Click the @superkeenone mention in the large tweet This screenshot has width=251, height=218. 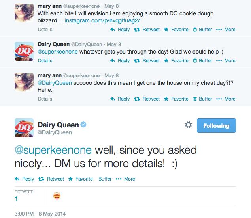pyautogui.click(x=53, y=150)
